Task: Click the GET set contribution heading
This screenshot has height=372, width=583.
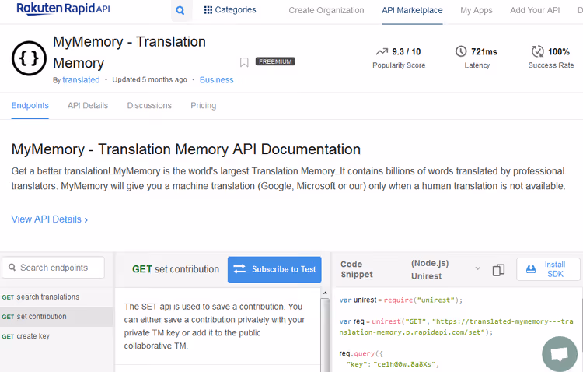Action: click(x=176, y=269)
